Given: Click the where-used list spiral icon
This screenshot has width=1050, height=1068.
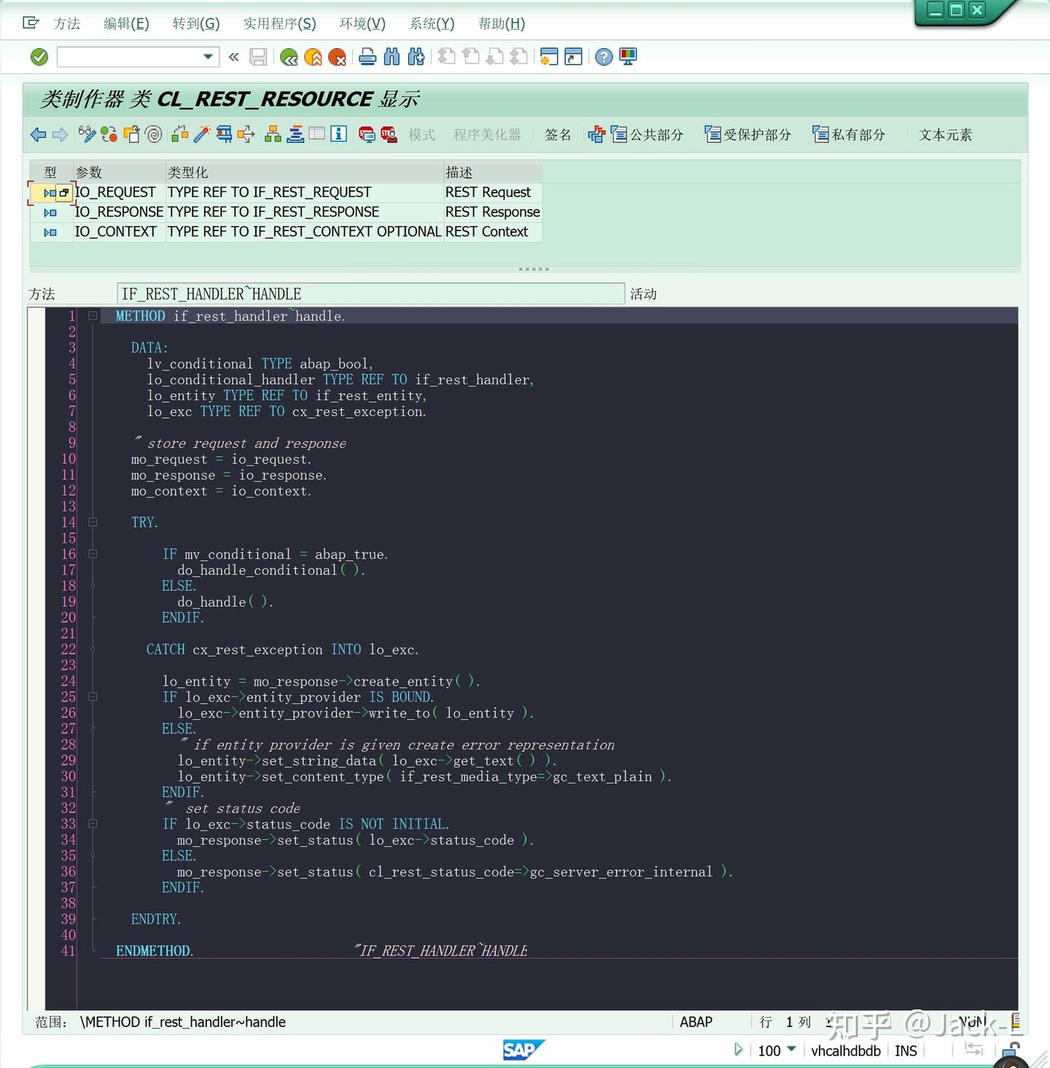Looking at the screenshot, I should tap(152, 134).
